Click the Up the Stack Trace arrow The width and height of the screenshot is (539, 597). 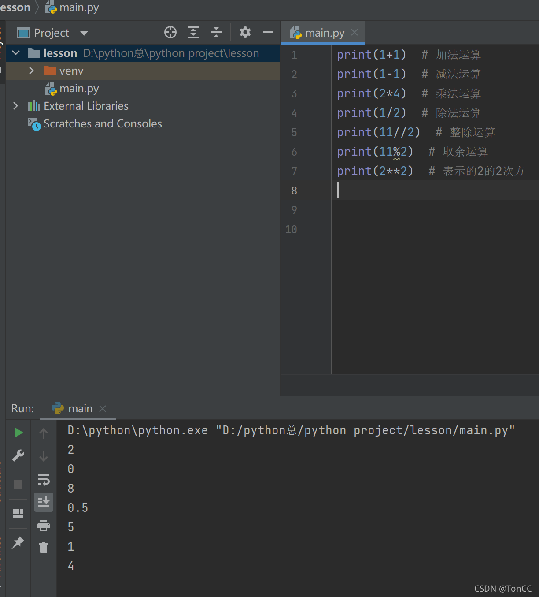pos(44,433)
